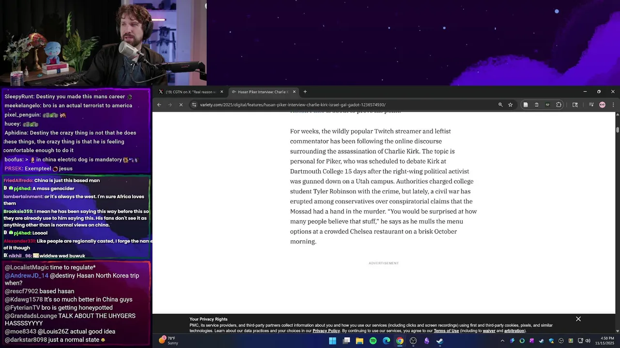Open the Terms of Use link

pos(446,331)
